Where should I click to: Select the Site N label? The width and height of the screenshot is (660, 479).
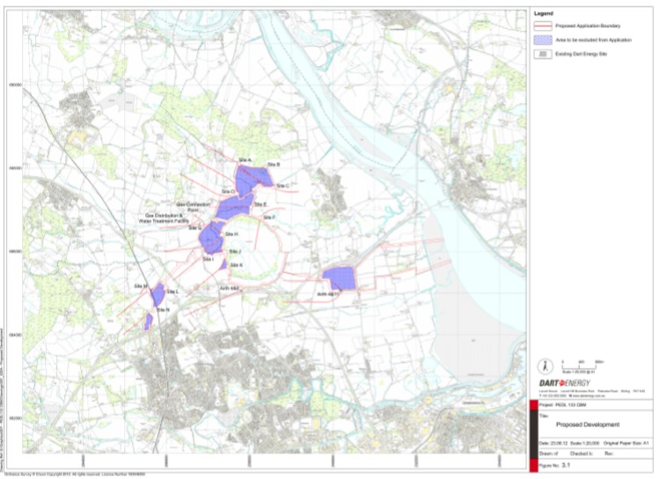(163, 310)
